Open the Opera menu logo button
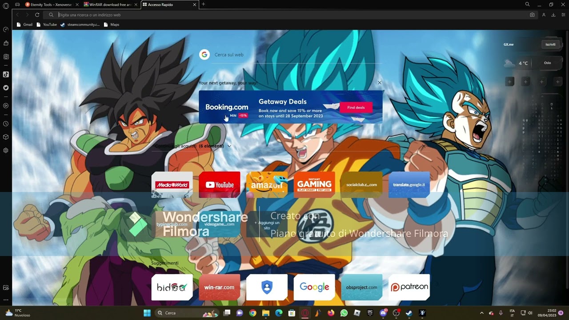 6,5
